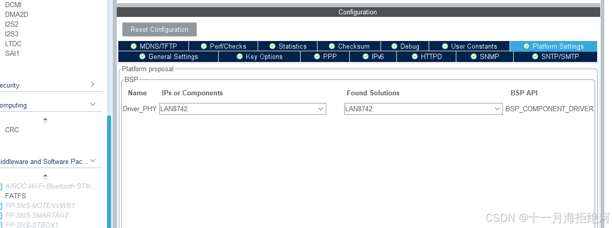This screenshot has width=612, height=228.
Task: Open the HTTPD tab
Action: [x=426, y=56]
